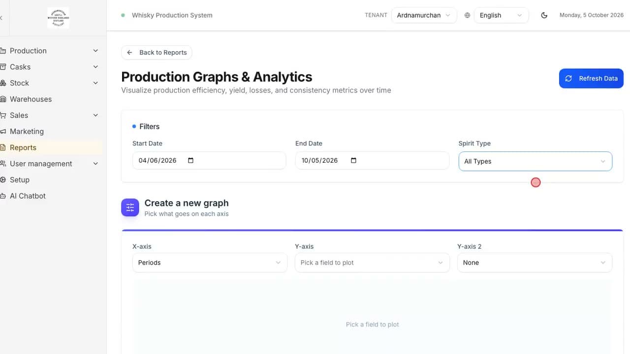
Task: Click the Production Graphs & Analytics heading
Action: click(x=217, y=77)
